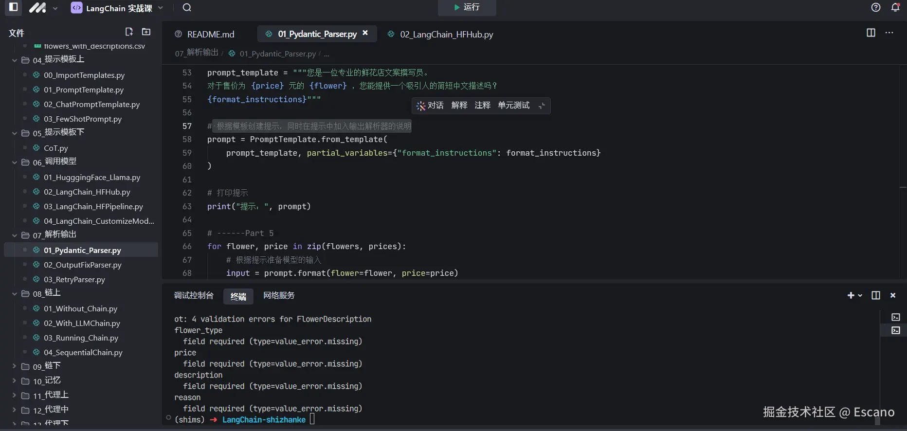Split the terminal panel
This screenshot has height=431, width=907.
coord(876,295)
